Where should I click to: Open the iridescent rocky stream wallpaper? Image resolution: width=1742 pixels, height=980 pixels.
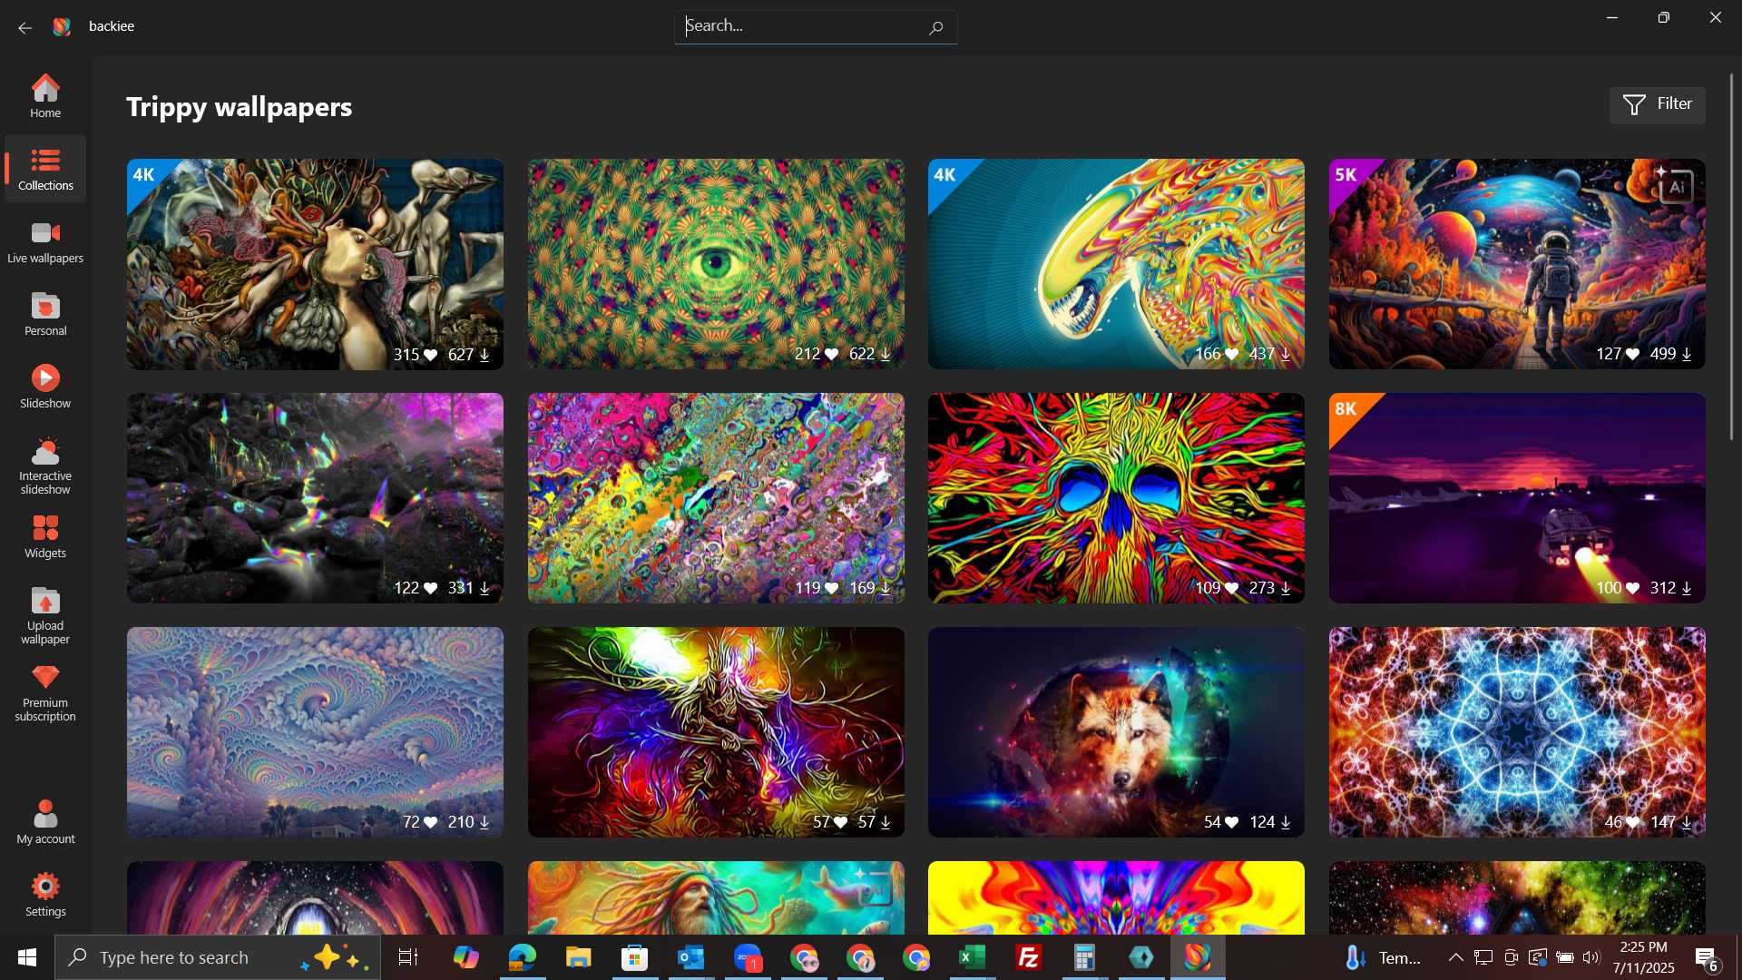[315, 498]
